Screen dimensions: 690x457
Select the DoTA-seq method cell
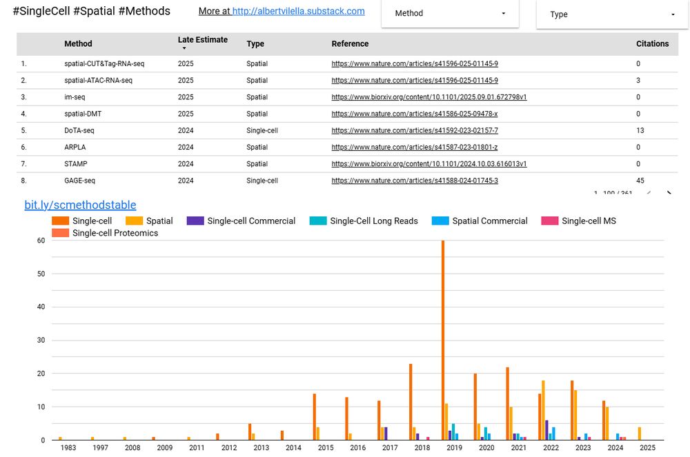pos(79,130)
